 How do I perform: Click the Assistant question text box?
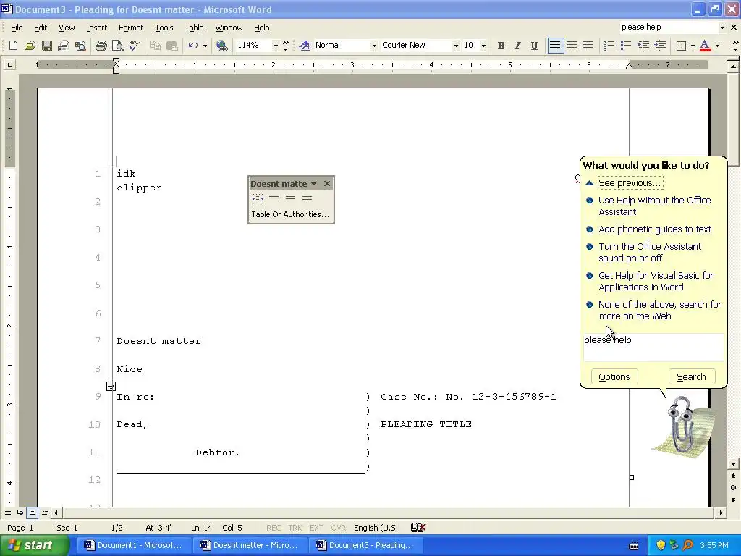coord(653,347)
